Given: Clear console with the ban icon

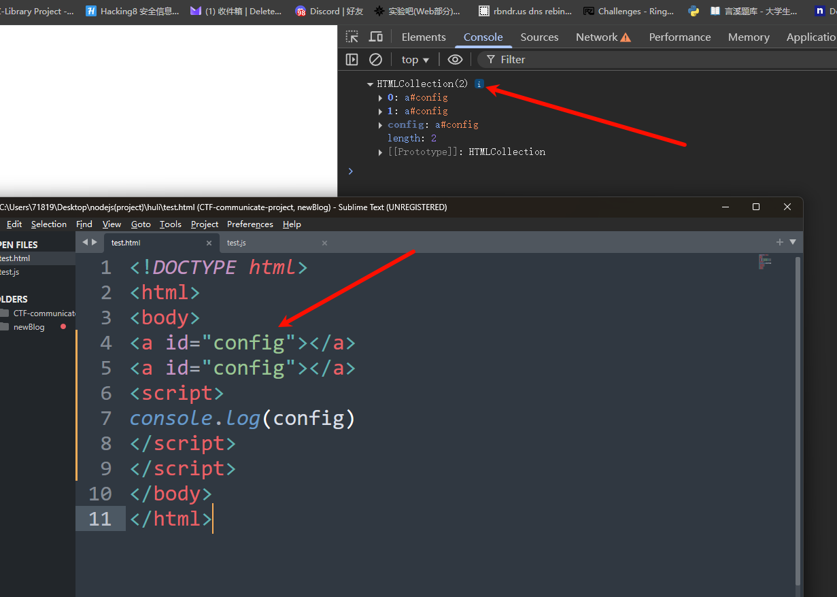Looking at the screenshot, I should point(375,59).
